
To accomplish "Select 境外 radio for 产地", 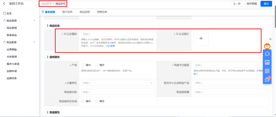I will coord(97,65).
